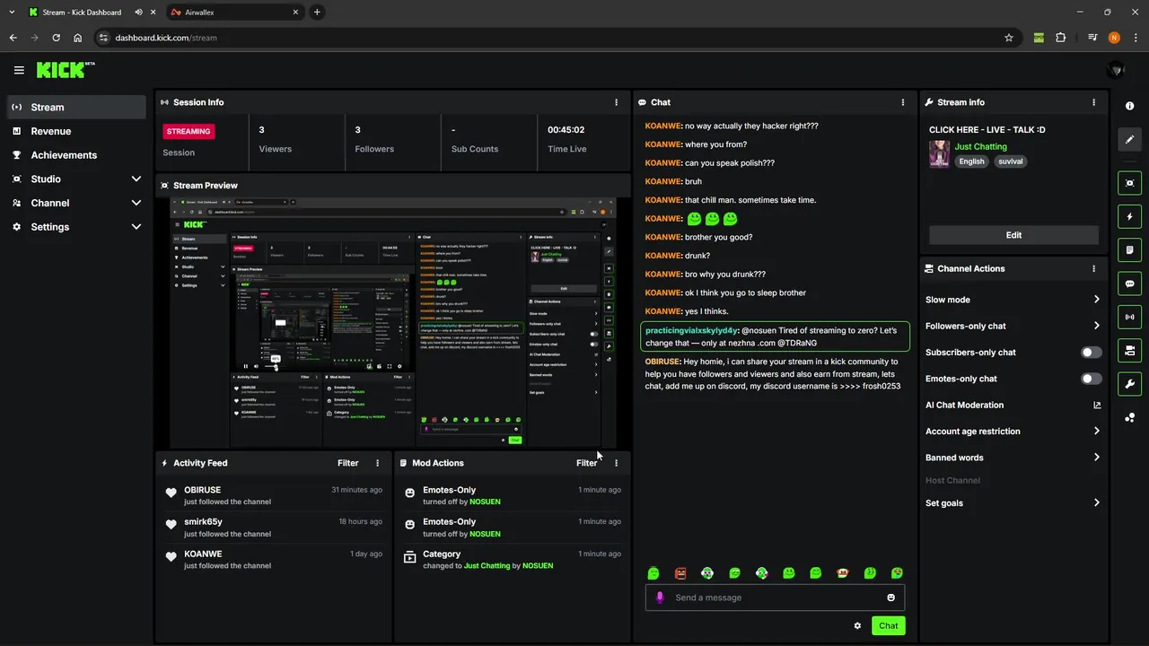Click the Stream Preview thumbnail

coord(393,322)
